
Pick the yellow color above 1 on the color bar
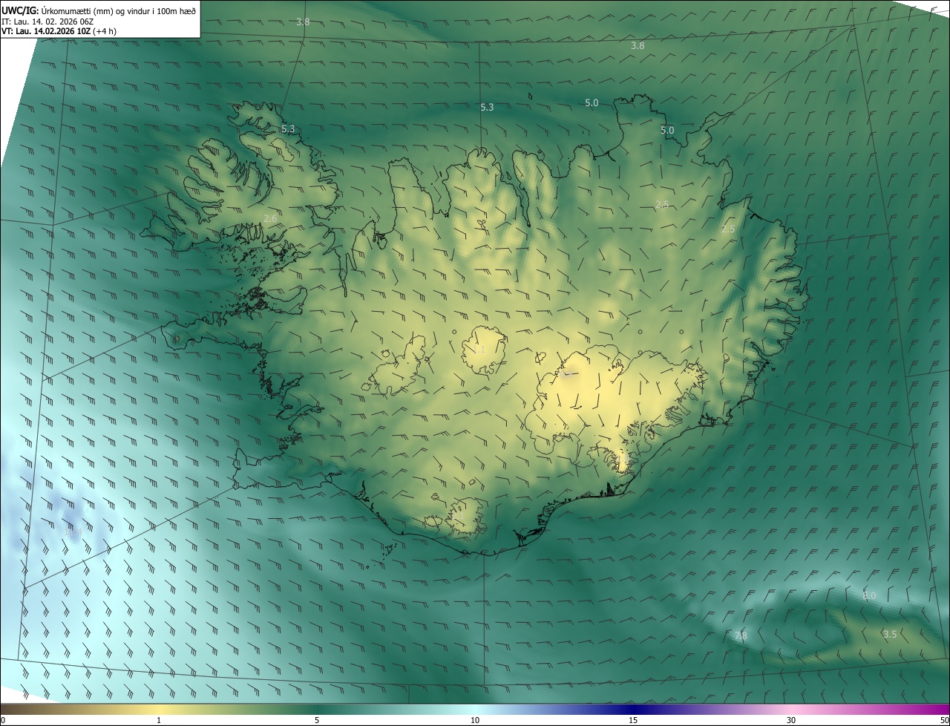[x=159, y=710]
